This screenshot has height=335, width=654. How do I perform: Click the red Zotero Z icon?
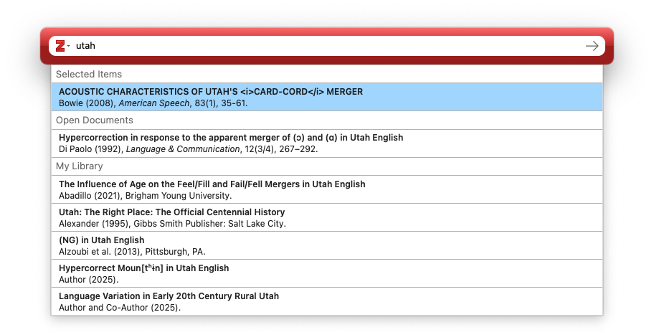click(60, 46)
